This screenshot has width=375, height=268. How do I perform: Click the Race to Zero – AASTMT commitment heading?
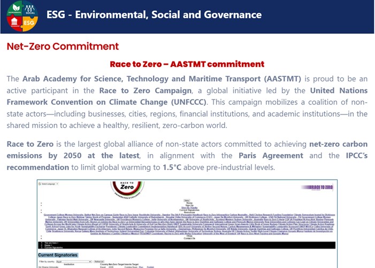[187, 64]
